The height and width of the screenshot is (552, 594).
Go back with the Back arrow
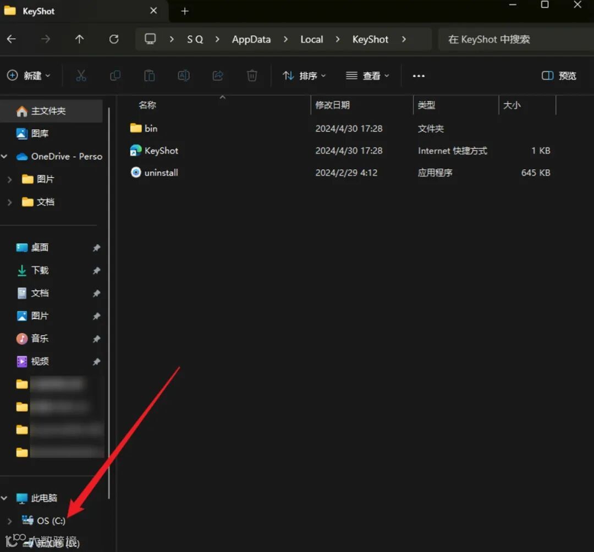coord(12,39)
